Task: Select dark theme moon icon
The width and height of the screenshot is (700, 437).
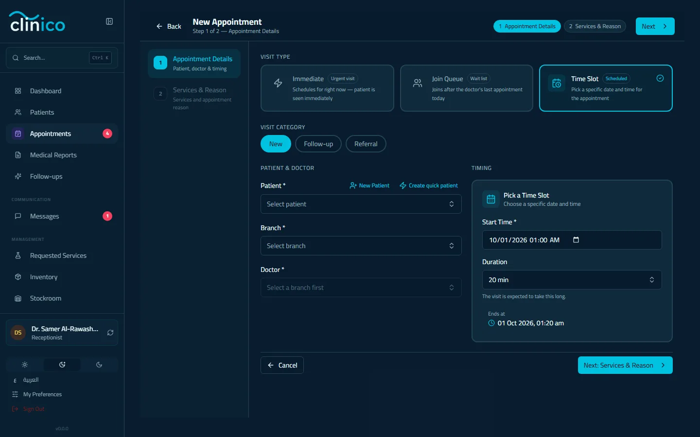Action: click(x=99, y=365)
